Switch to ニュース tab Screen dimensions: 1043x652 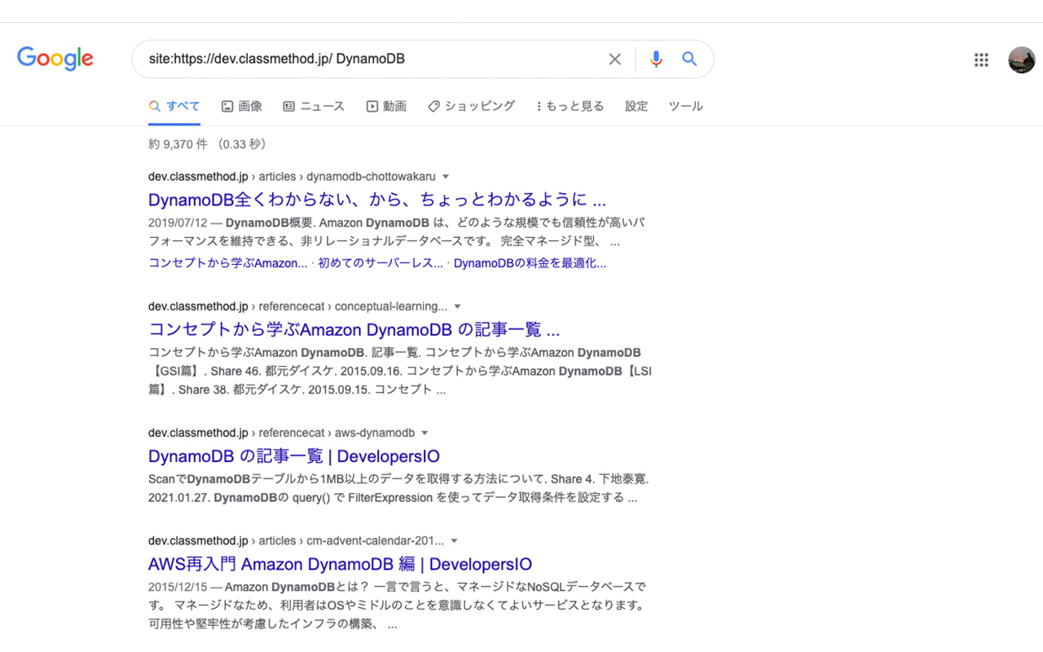(314, 106)
